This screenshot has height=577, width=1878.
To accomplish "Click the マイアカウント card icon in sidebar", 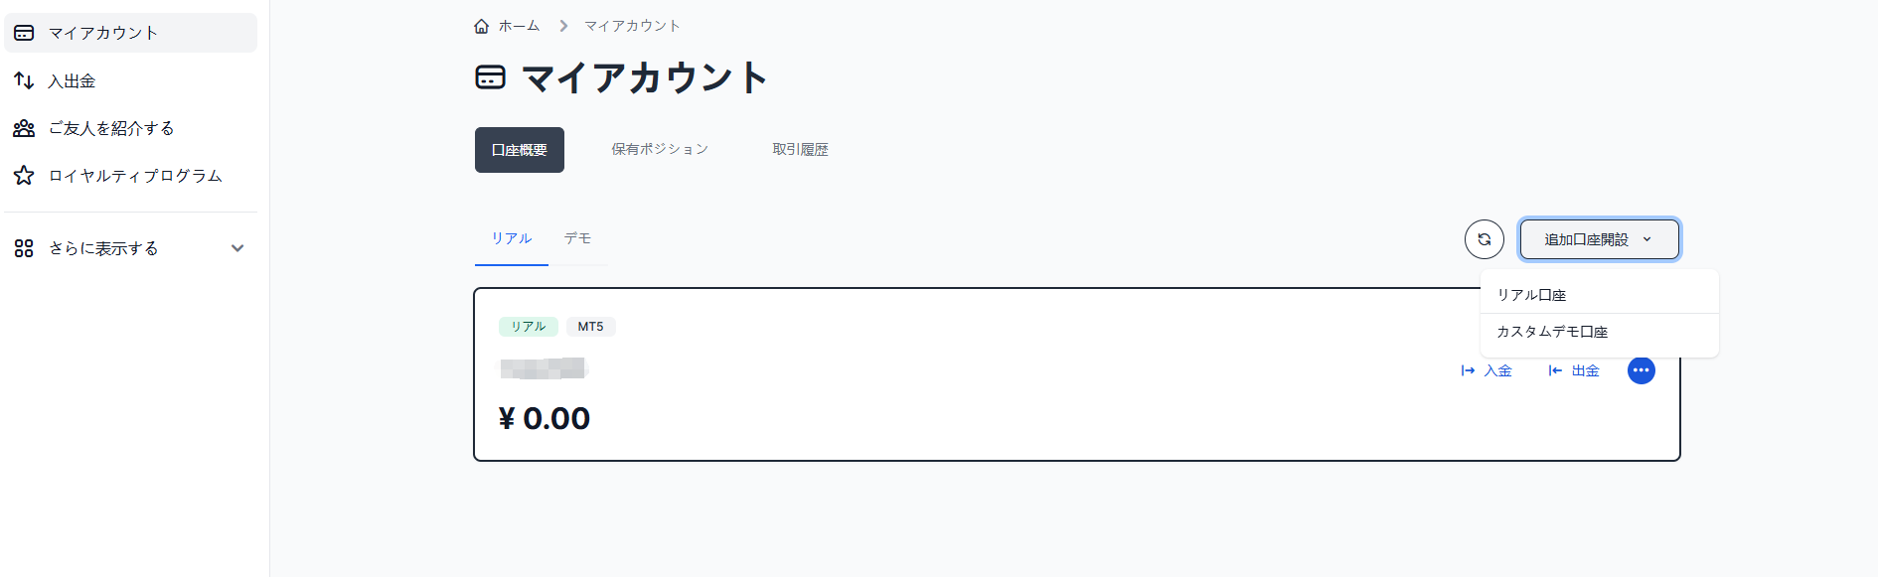I will coord(24,33).
